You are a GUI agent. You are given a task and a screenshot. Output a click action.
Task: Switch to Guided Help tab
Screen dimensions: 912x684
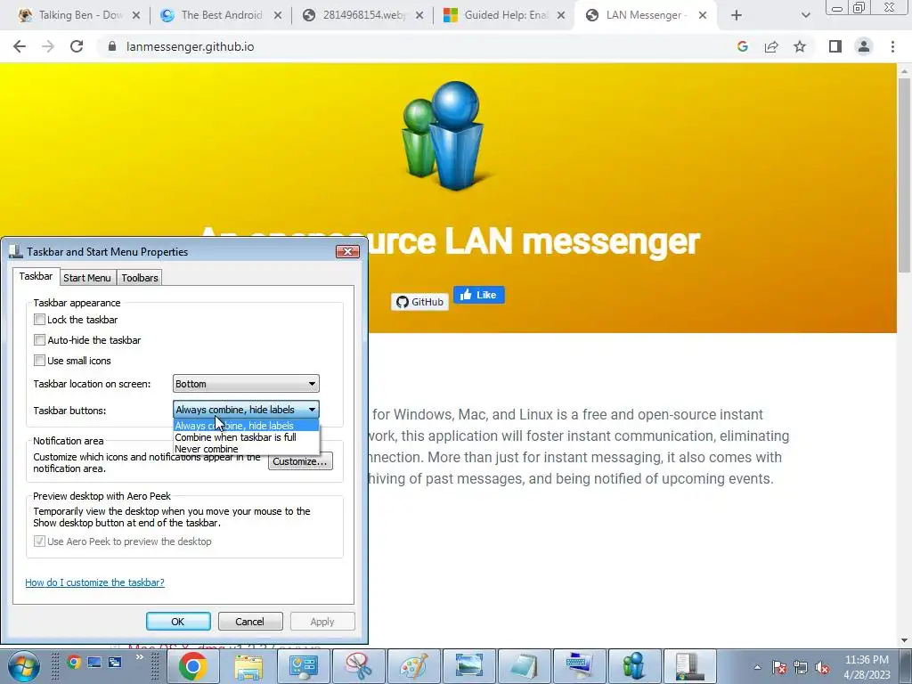(504, 16)
